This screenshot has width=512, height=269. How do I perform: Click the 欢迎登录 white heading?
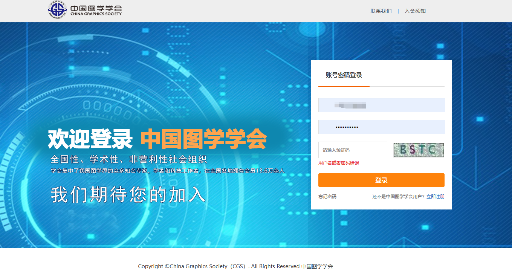tap(90, 139)
